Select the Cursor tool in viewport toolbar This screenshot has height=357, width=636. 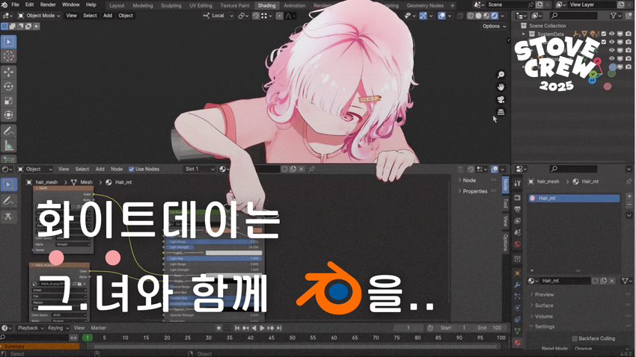pyautogui.click(x=8, y=56)
